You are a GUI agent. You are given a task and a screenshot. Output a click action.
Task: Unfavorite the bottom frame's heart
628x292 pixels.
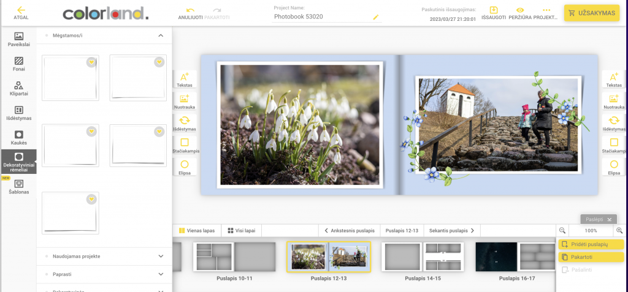click(x=91, y=199)
